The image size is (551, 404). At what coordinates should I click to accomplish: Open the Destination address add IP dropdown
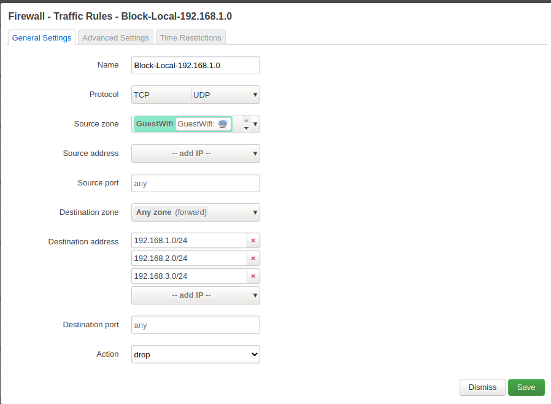(196, 295)
